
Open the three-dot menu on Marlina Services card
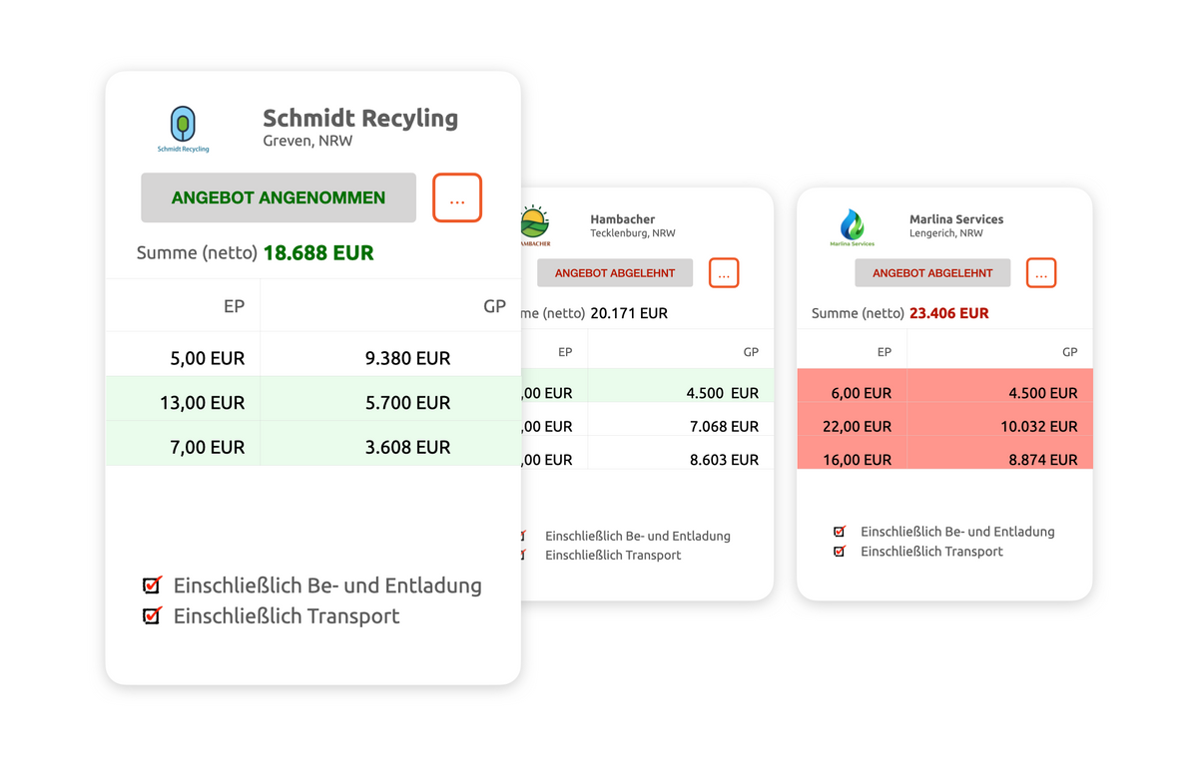[x=1041, y=273]
